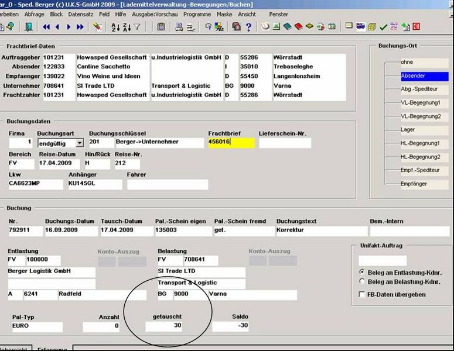Click the yellow pallet cube icon

point(372,27)
